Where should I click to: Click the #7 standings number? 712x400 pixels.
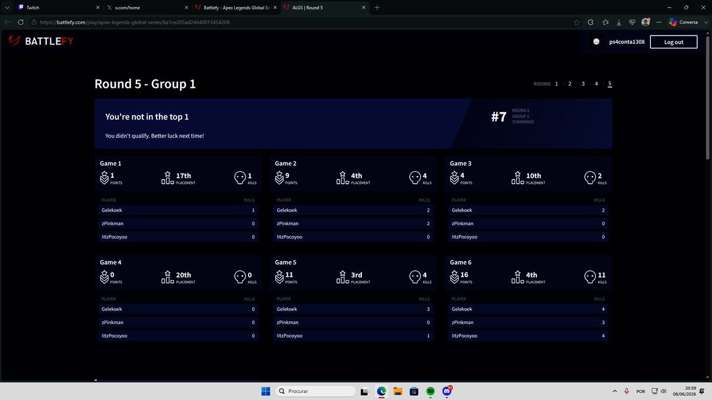tap(499, 117)
